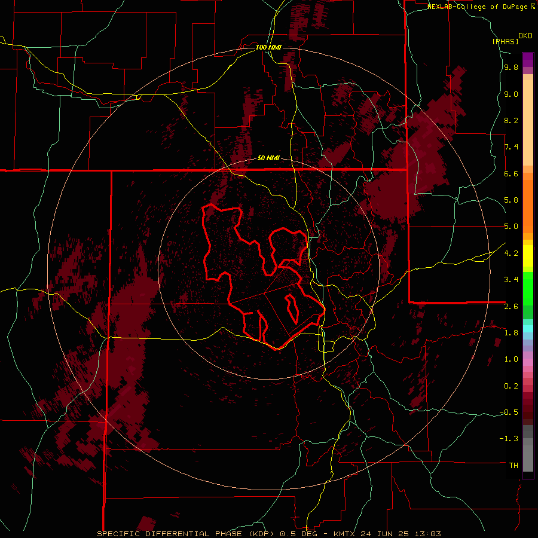Pick the bright green color bar segment
The height and width of the screenshot is (538, 538).
click(x=528, y=289)
